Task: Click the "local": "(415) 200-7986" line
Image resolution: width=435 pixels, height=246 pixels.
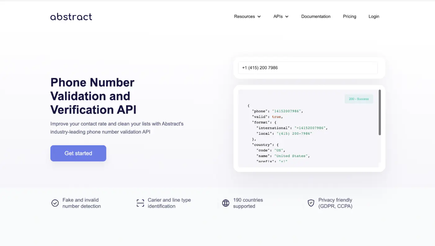Action: pyautogui.click(x=284, y=133)
